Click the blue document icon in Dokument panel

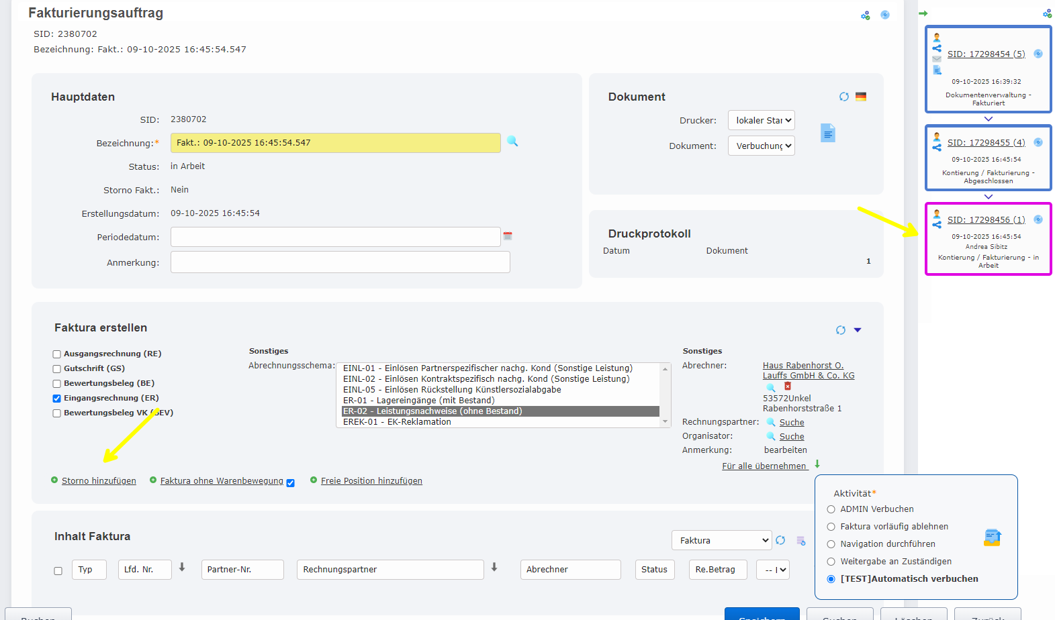pos(828,133)
